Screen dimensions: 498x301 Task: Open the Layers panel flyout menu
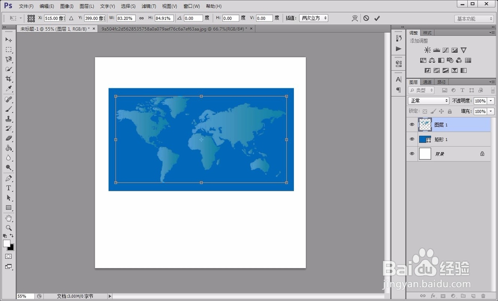tap(492, 82)
